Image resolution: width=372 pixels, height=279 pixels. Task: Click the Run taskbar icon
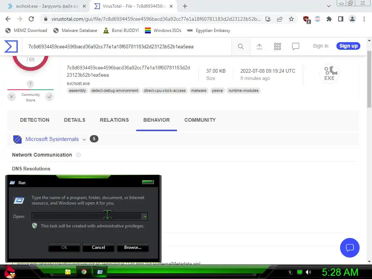[x=100, y=272]
